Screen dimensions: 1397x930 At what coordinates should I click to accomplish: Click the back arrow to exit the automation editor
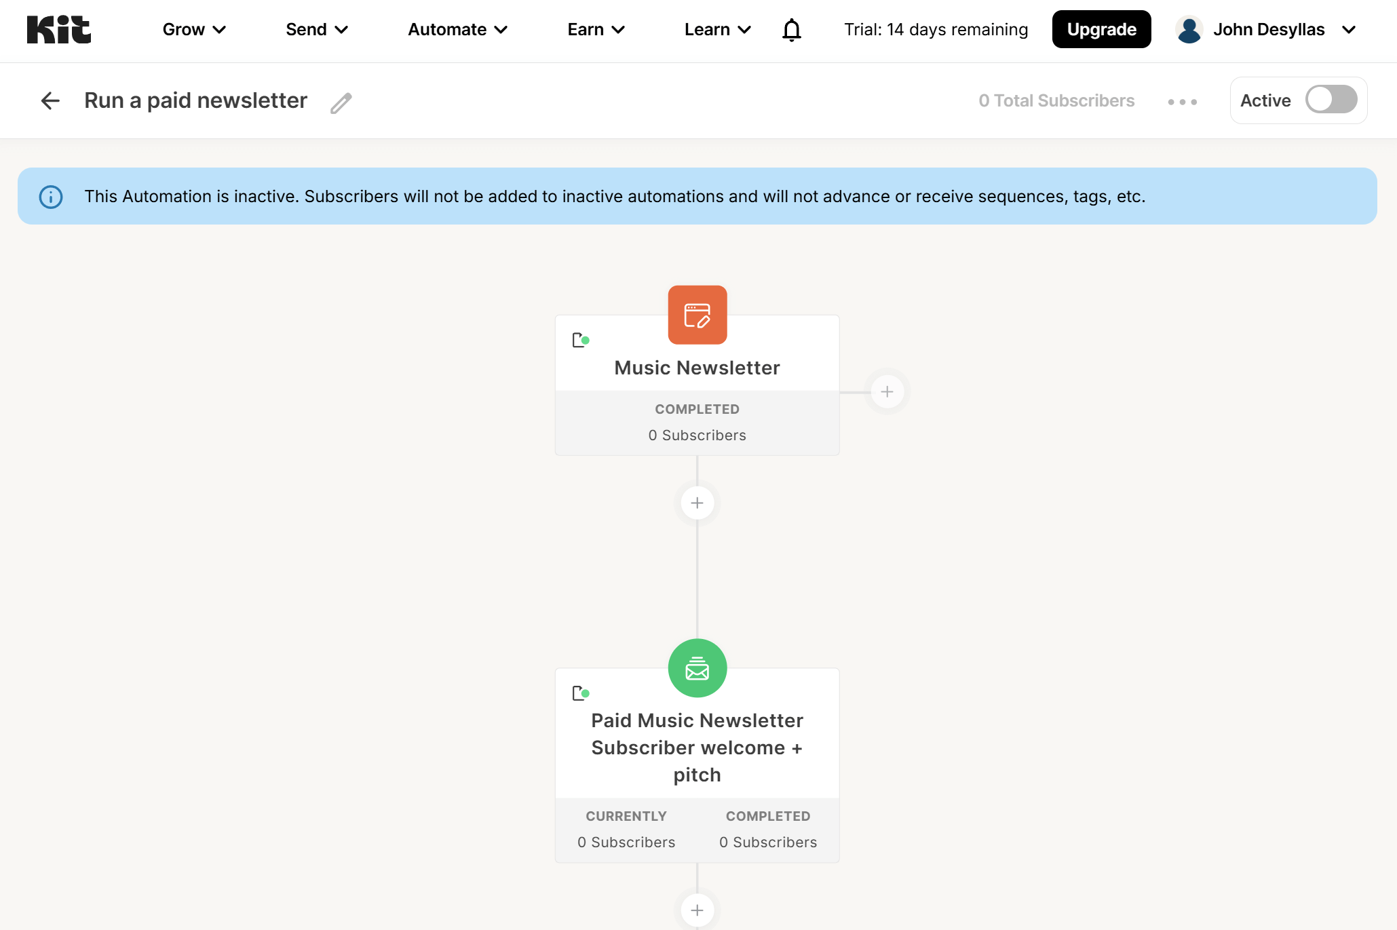(50, 100)
